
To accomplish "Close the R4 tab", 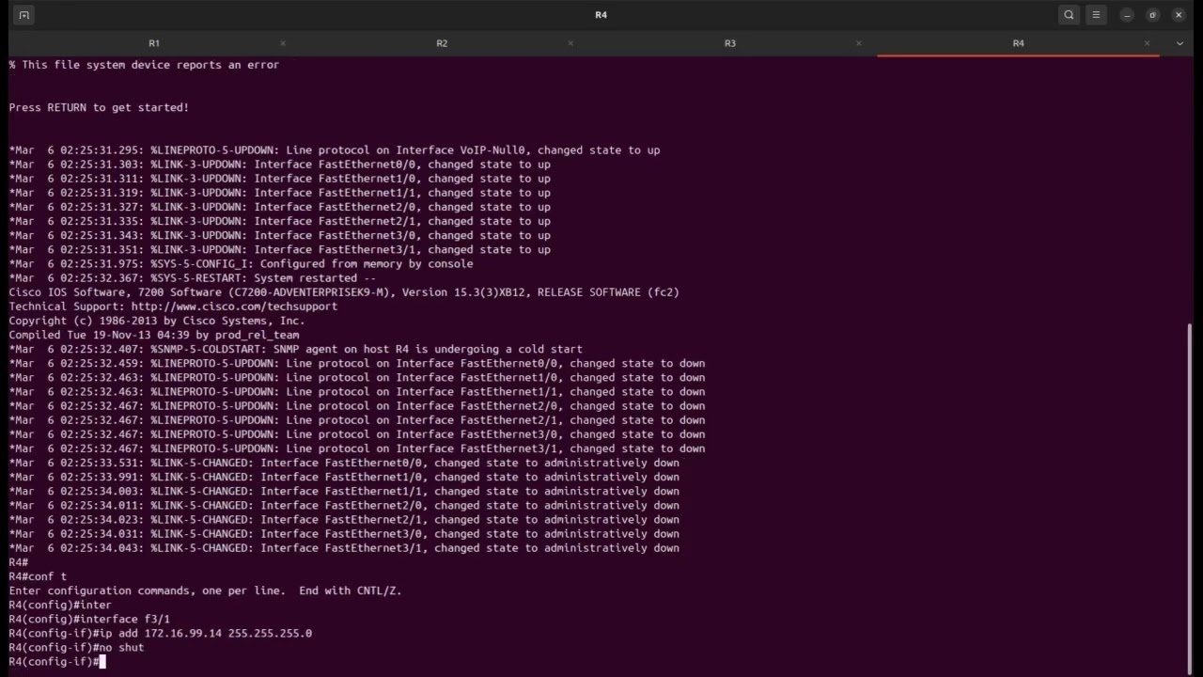I will pyautogui.click(x=1147, y=43).
